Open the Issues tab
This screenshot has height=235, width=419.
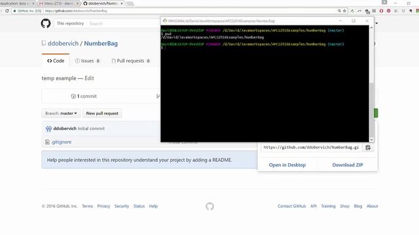point(87,61)
